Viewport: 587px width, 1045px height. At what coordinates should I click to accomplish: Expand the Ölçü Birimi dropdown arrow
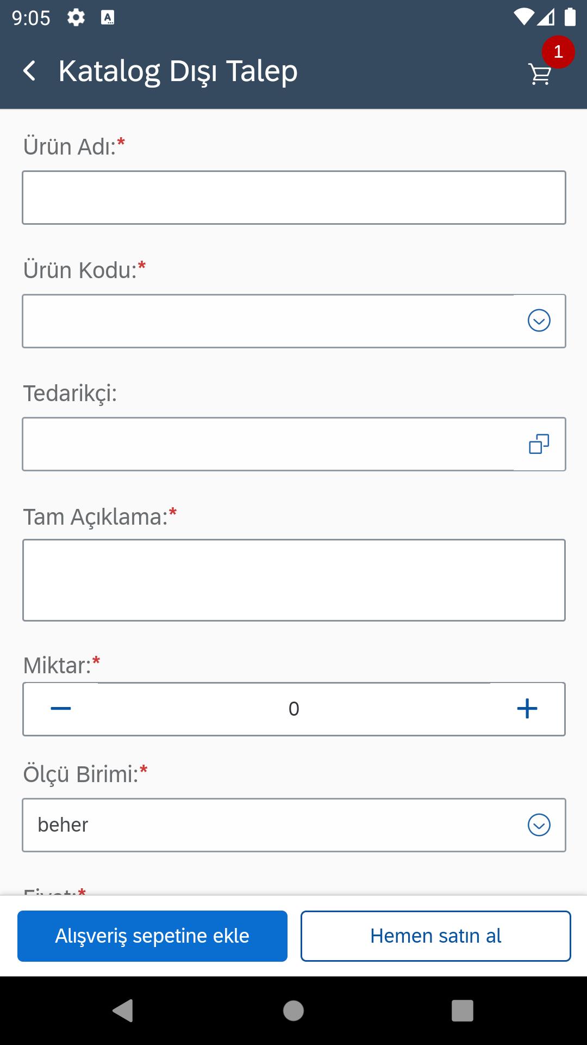coord(539,825)
